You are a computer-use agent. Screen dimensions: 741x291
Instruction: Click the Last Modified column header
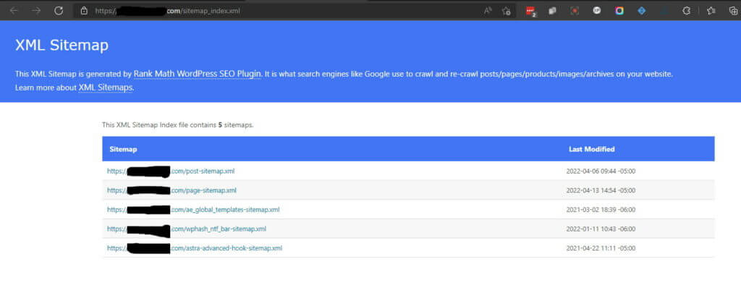point(592,149)
